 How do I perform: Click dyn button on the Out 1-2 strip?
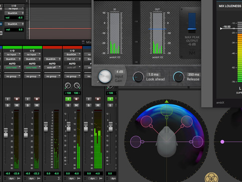(71, 178)
